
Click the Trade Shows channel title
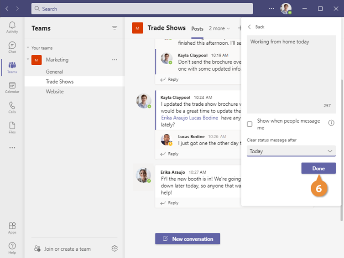(x=167, y=28)
